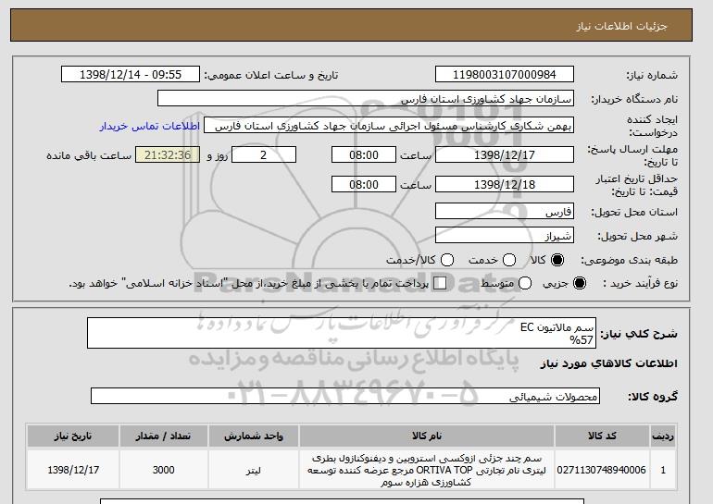Click the تعداد / مقدار column header
This screenshot has height=504, width=713.
(163, 436)
